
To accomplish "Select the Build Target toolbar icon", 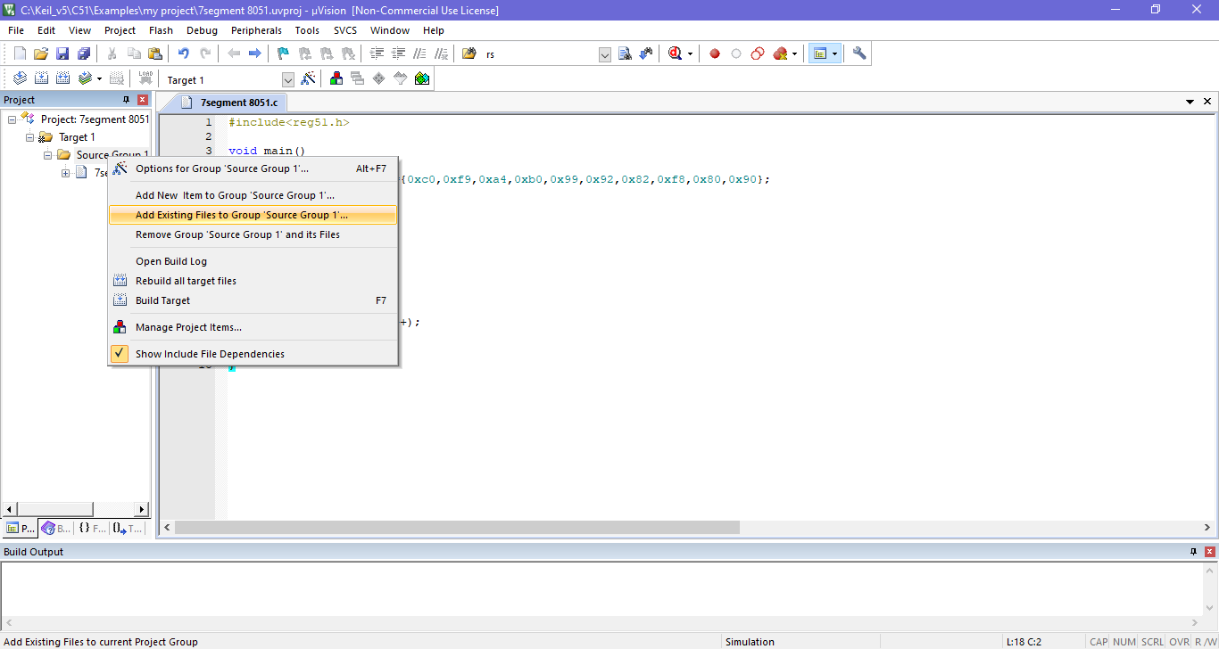I will (x=41, y=78).
